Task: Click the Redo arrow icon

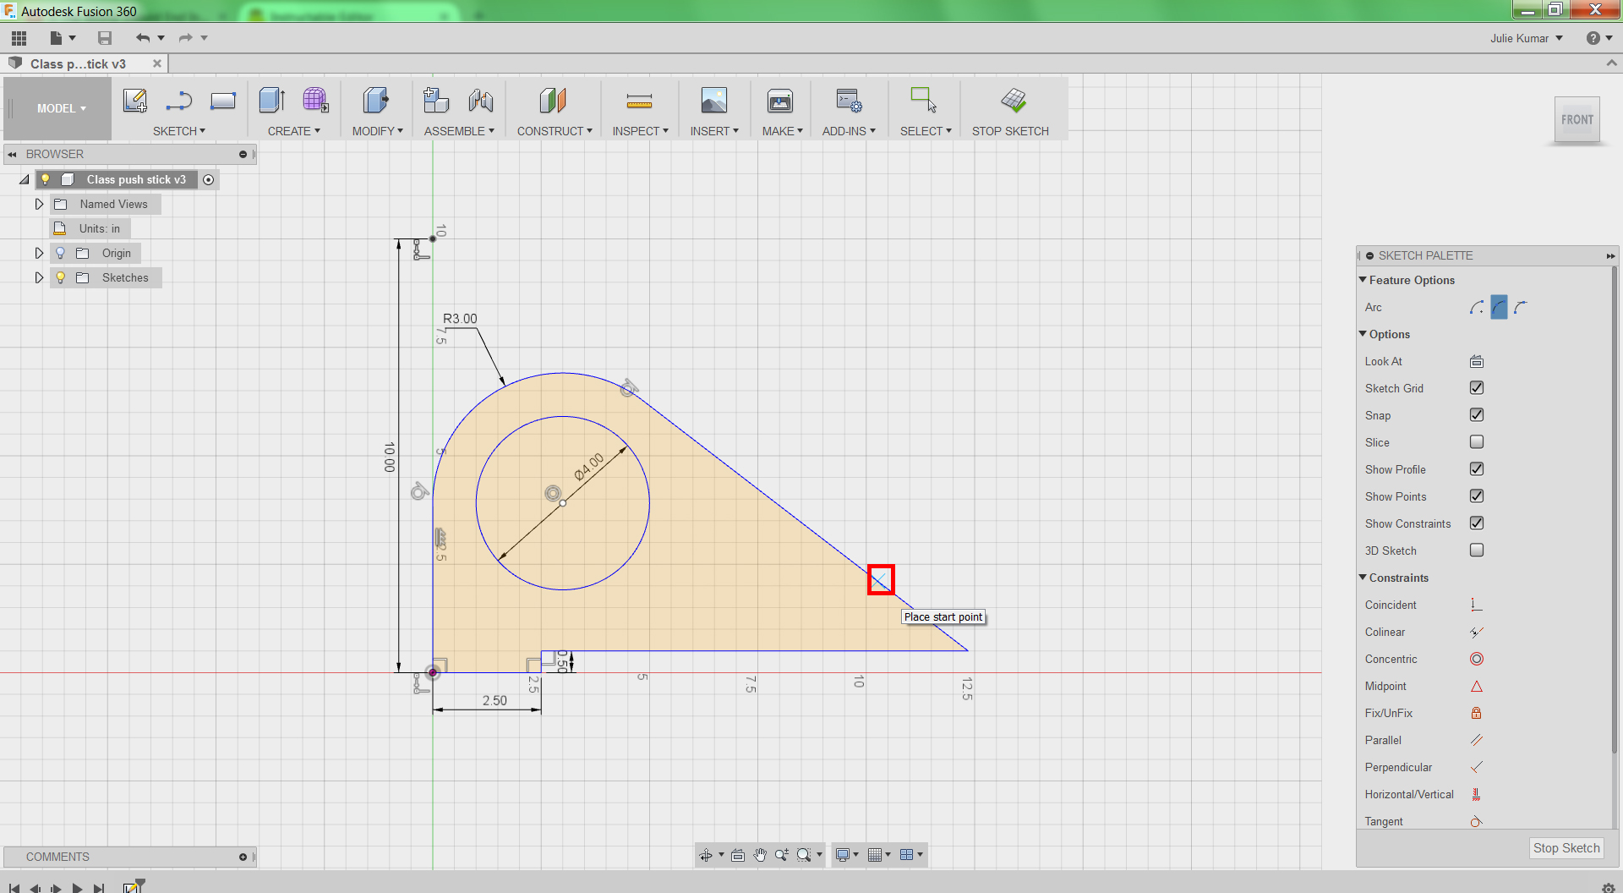Action: pyautogui.click(x=185, y=38)
